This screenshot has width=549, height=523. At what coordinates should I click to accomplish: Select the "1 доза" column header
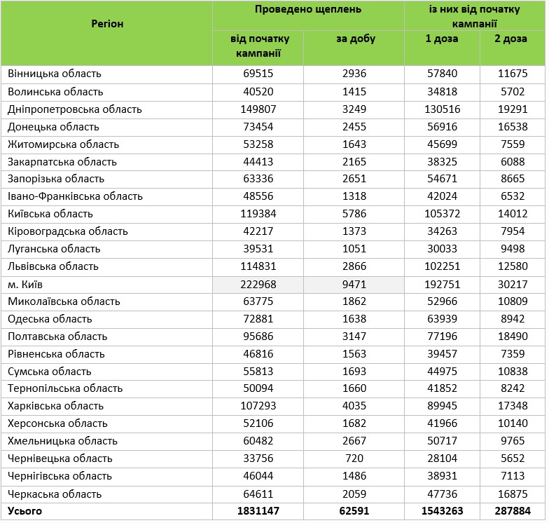pyautogui.click(x=442, y=39)
